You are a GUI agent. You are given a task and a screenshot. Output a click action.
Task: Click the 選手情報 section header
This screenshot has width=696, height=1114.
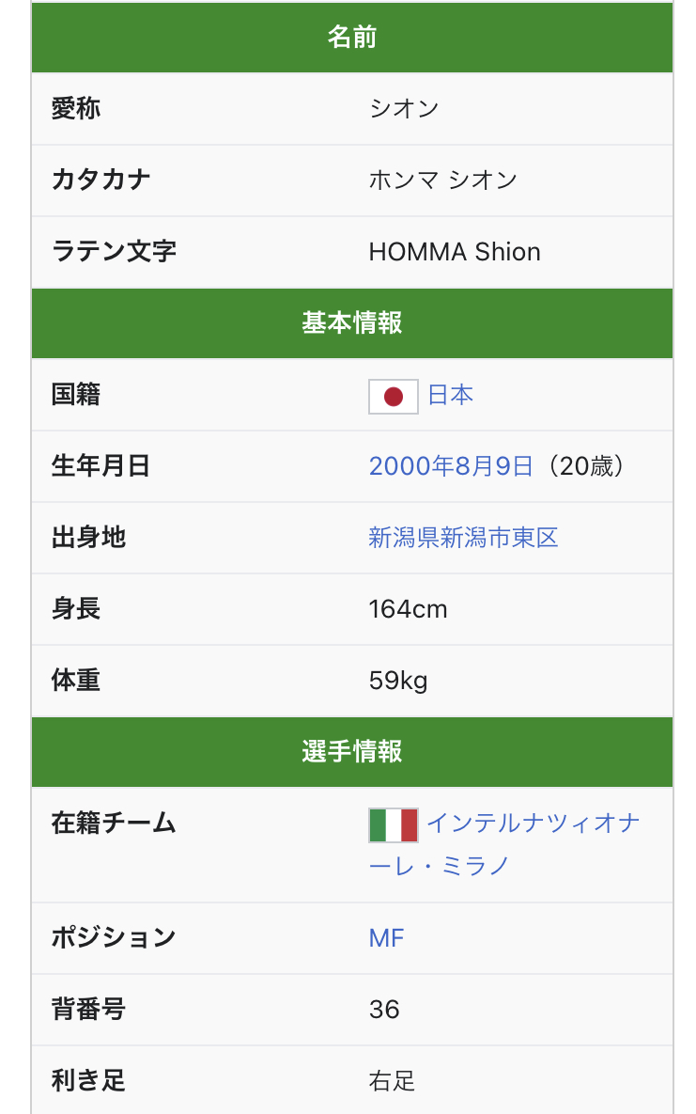(352, 752)
